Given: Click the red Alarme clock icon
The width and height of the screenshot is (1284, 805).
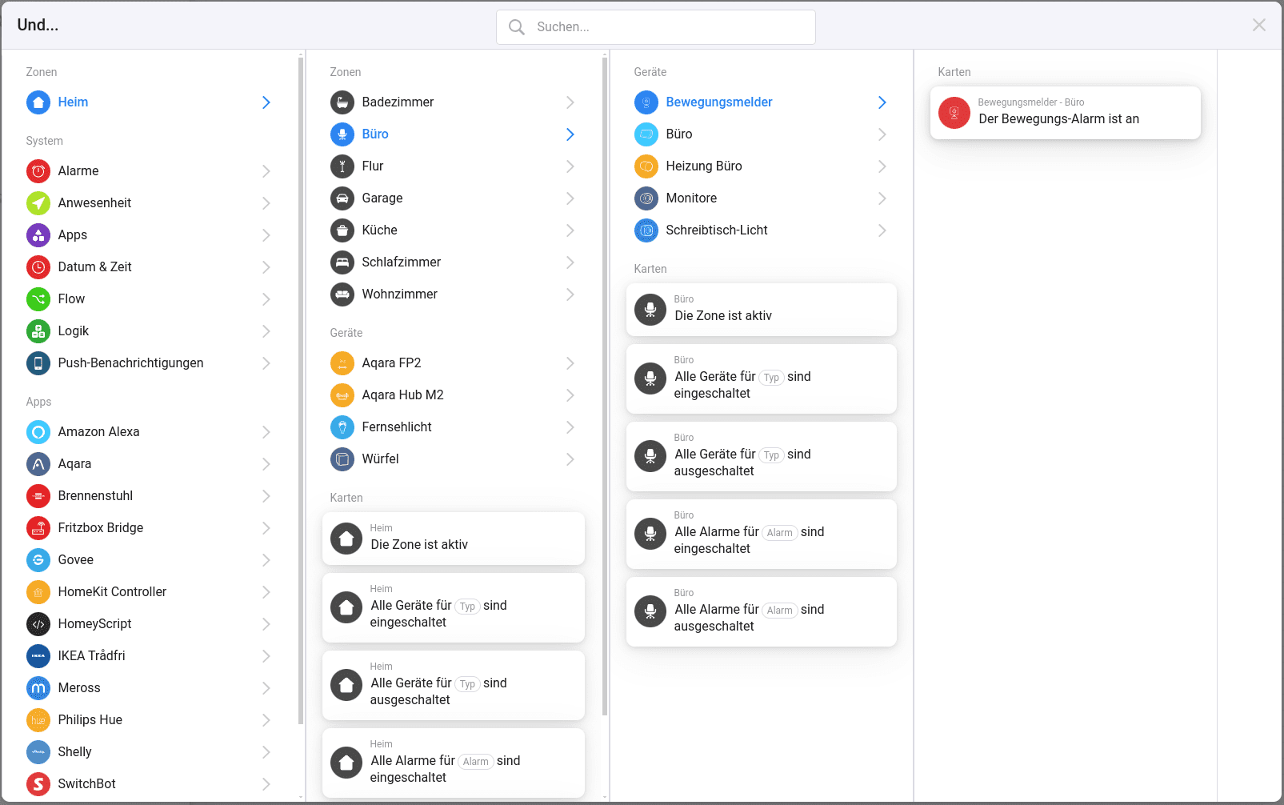Looking at the screenshot, I should (x=38, y=171).
